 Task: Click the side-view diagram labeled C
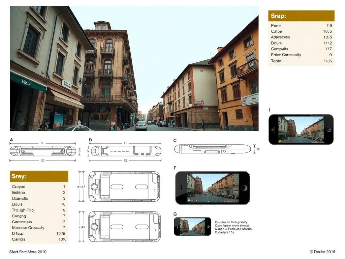[x=213, y=149]
